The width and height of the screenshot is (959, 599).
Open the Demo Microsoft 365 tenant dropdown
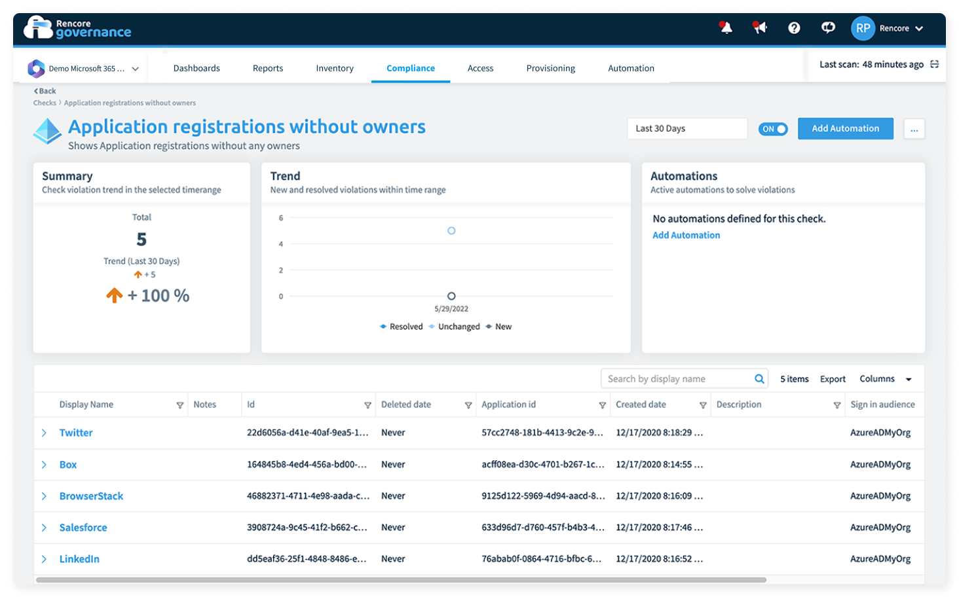pos(84,68)
